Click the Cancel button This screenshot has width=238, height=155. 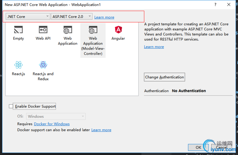click(221, 148)
